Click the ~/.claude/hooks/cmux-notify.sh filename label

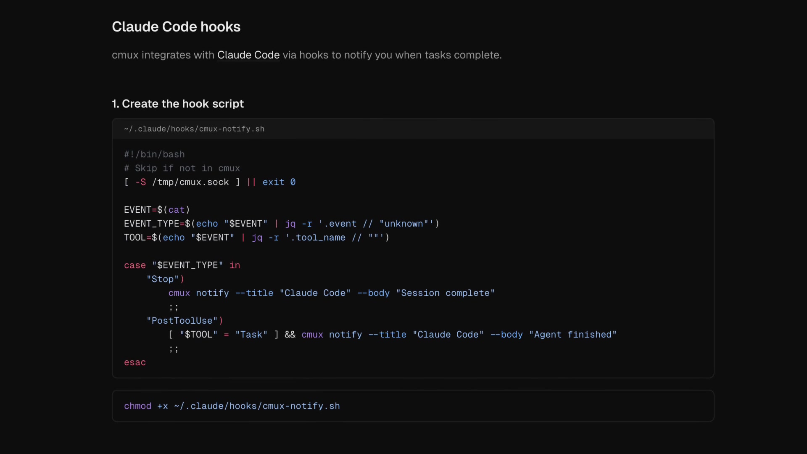click(194, 129)
